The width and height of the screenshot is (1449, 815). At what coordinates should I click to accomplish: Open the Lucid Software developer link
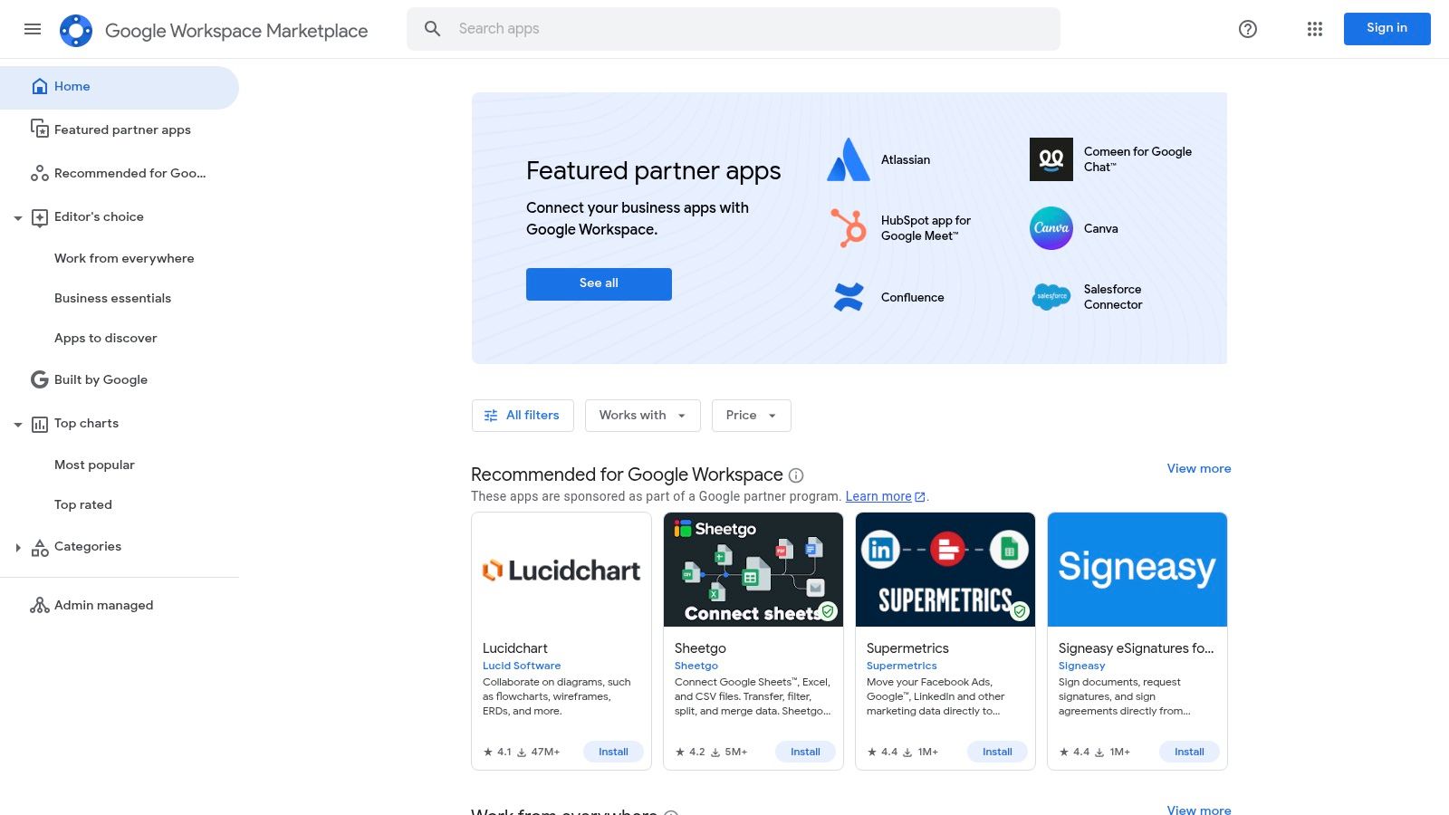pyautogui.click(x=522, y=666)
